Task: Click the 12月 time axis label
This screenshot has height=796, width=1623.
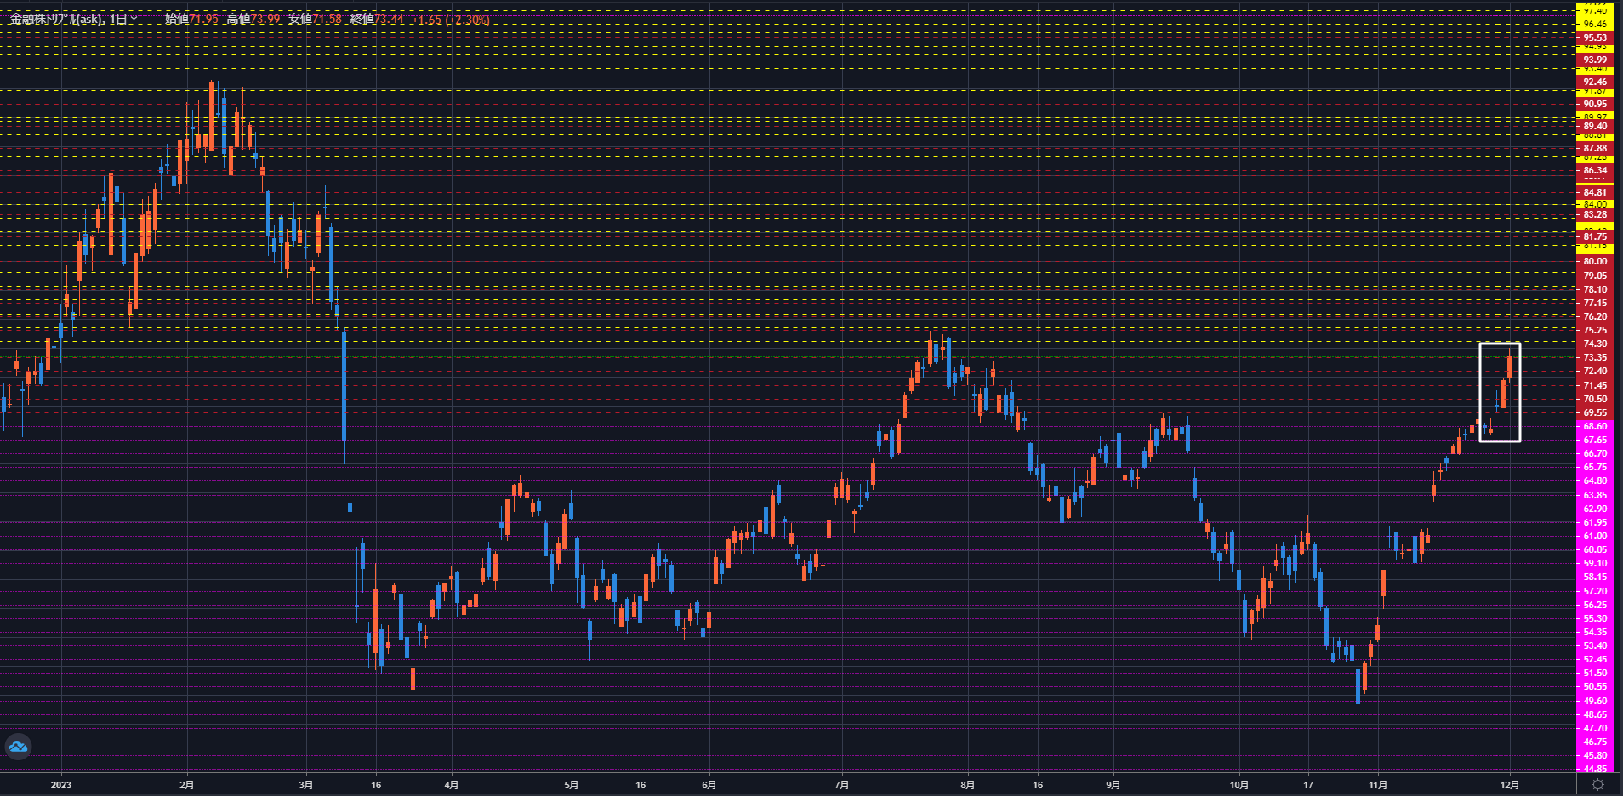Action: pyautogui.click(x=1510, y=785)
